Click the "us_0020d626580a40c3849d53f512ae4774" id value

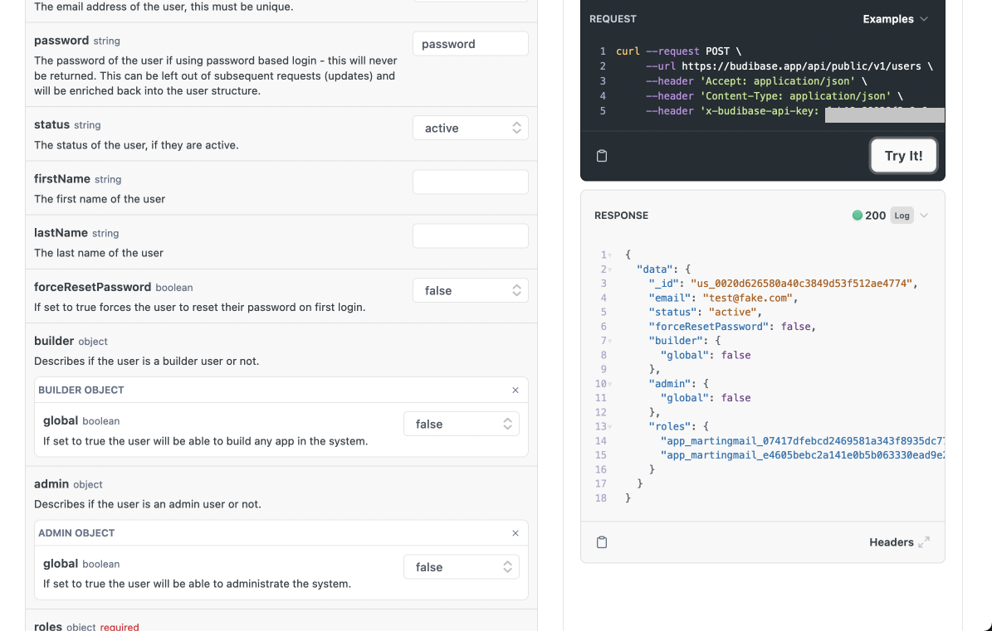(x=801, y=284)
